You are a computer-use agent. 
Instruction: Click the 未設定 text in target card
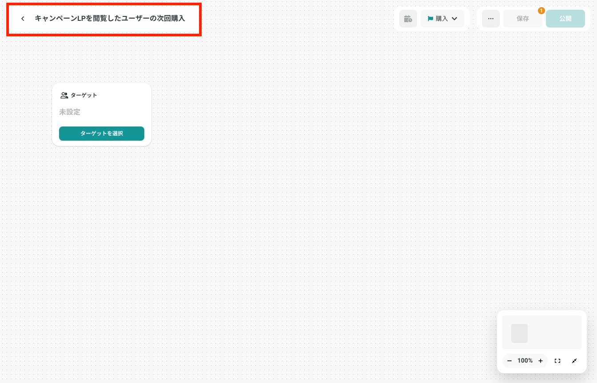(x=70, y=112)
